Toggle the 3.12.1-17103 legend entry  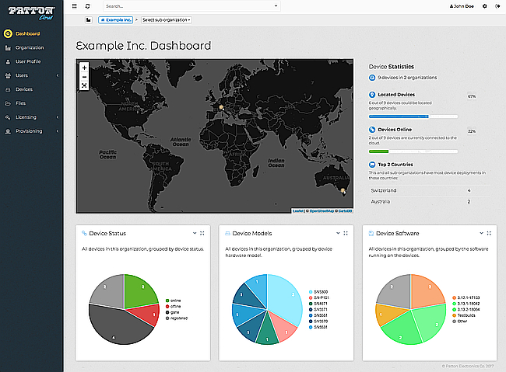coord(466,297)
